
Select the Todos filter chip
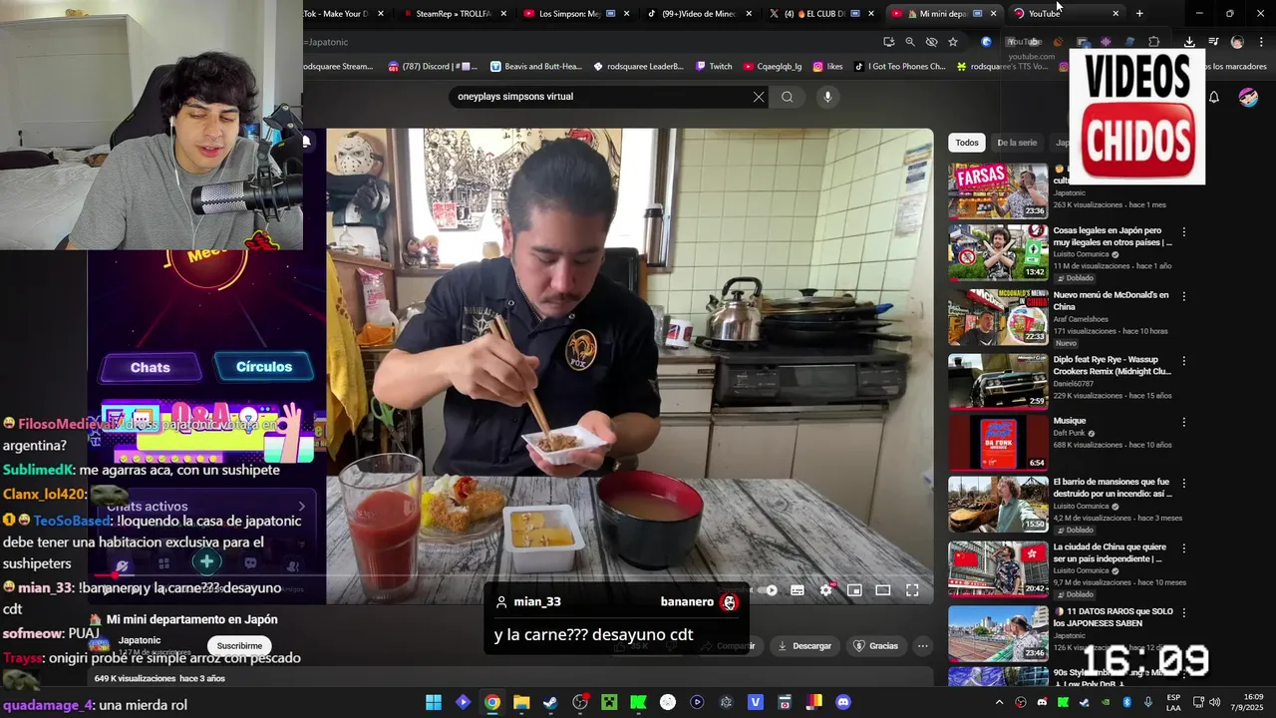(967, 143)
